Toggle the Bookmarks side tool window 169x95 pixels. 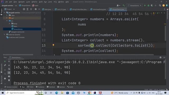coord(1,68)
